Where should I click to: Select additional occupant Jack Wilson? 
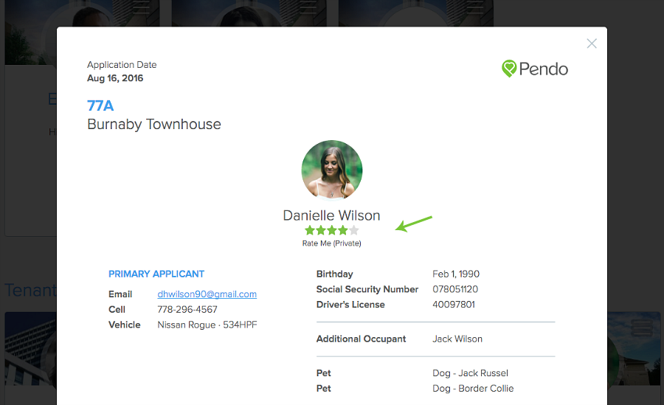457,339
